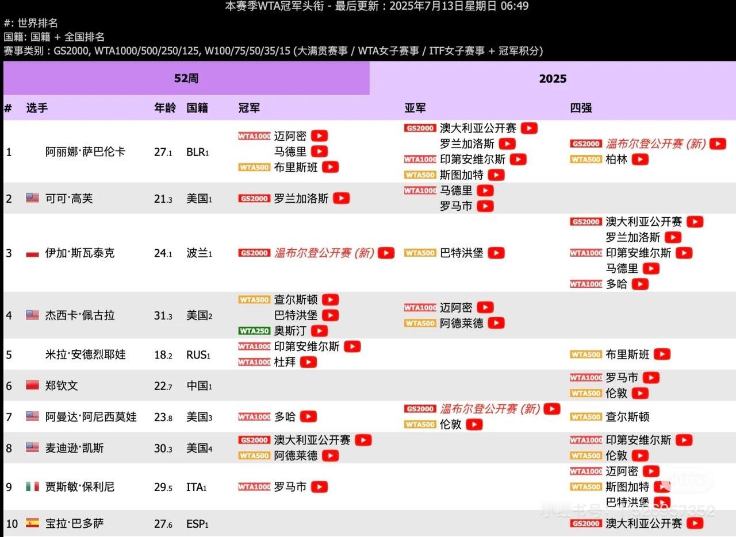The width and height of the screenshot is (736, 537).
Task: Open YouTube icon beside Sabalenka's 布里斯班 title
Action: click(330, 167)
